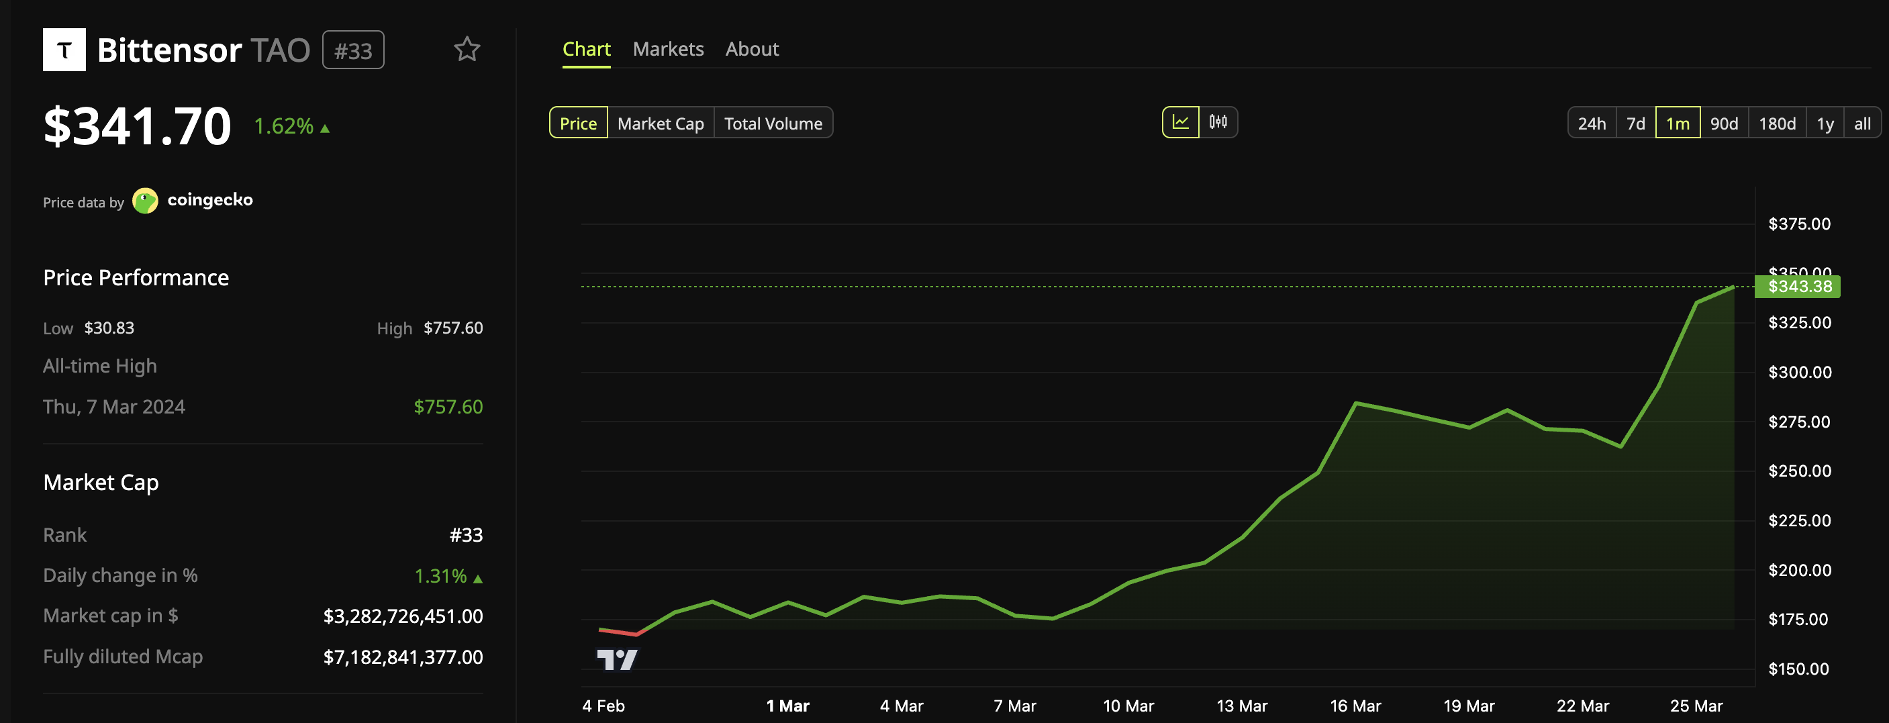This screenshot has width=1889, height=723.
Task: Select the Price data toggle
Action: click(579, 124)
